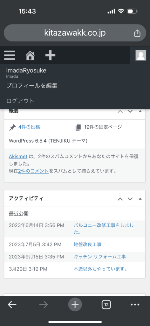150x326 pixels.
Task: Open the WordPress hamburger menu
Action: pos(9,55)
